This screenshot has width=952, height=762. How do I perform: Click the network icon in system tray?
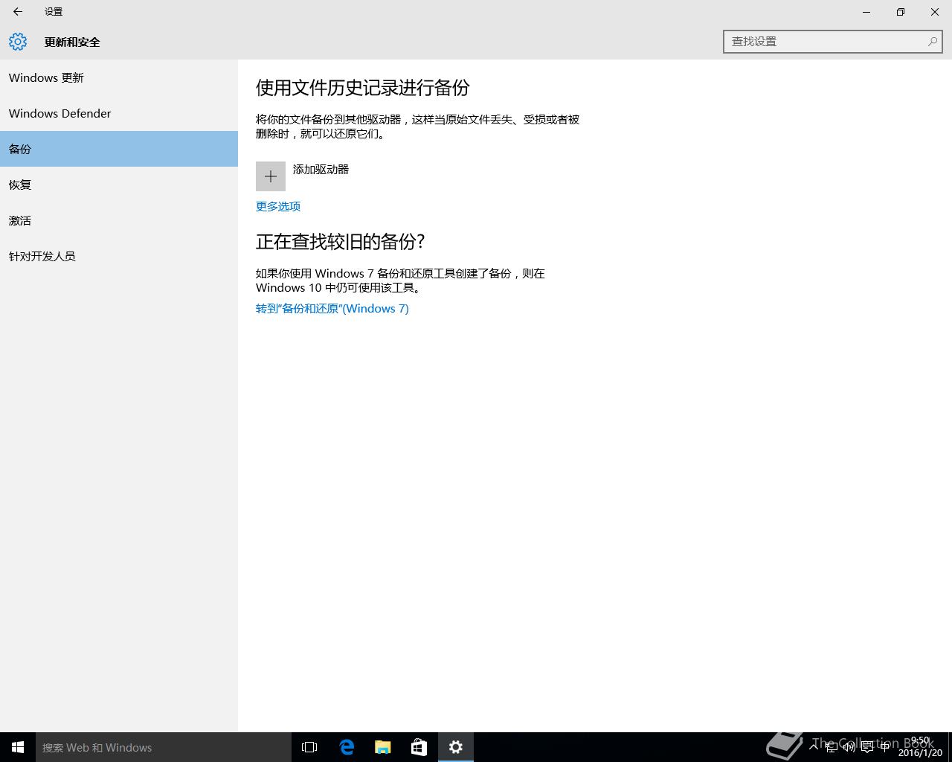(832, 747)
